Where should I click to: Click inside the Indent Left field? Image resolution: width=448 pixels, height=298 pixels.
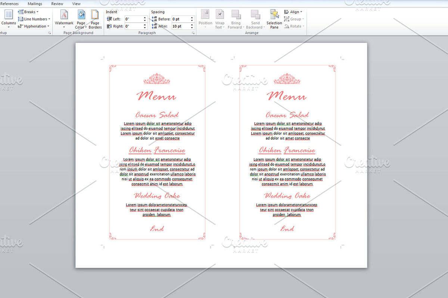133,19
